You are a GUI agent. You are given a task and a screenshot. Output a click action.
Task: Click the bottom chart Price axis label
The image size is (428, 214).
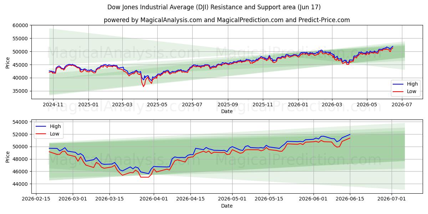[8, 156]
